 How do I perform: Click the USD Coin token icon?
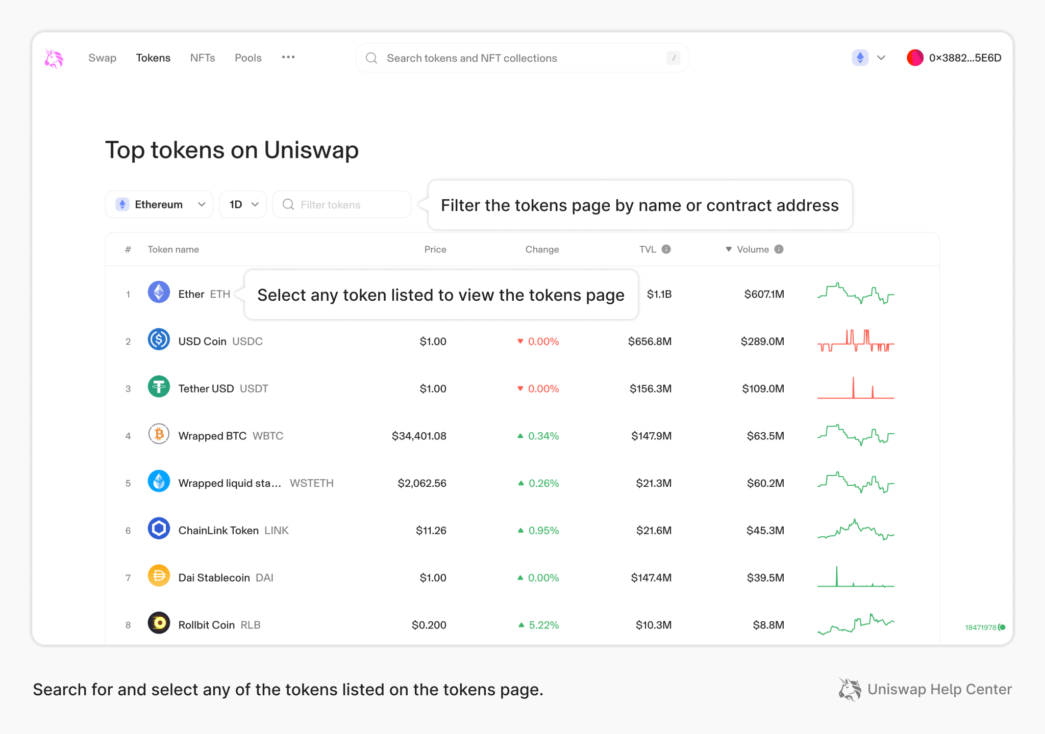tap(159, 339)
